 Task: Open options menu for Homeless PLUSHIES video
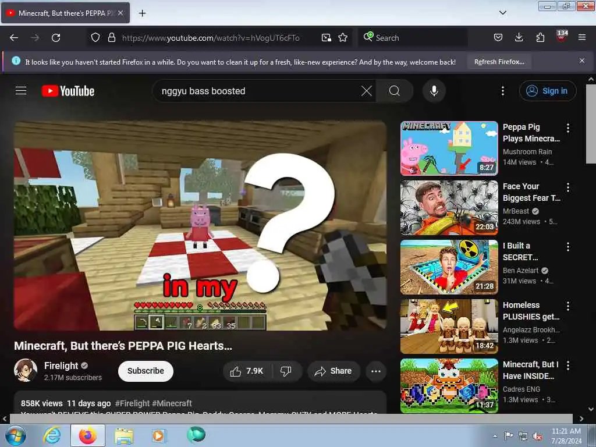568,306
